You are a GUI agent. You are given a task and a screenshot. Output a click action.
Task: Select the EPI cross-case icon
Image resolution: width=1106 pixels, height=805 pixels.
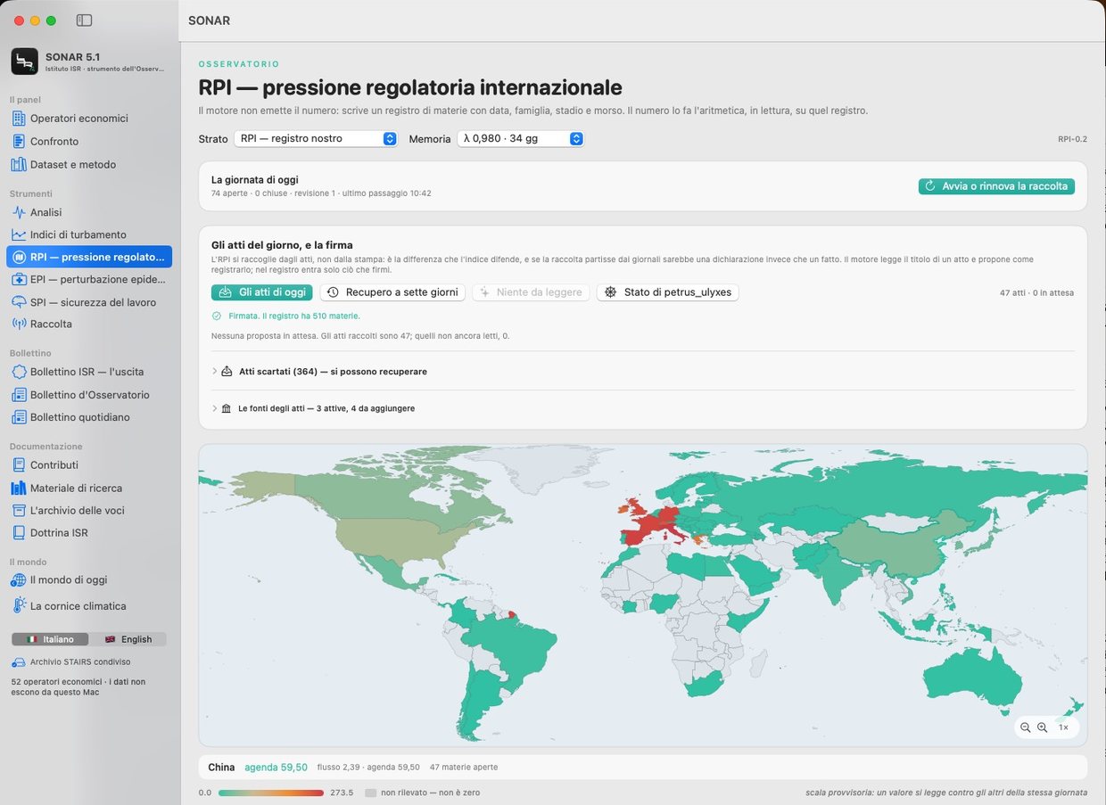point(19,279)
